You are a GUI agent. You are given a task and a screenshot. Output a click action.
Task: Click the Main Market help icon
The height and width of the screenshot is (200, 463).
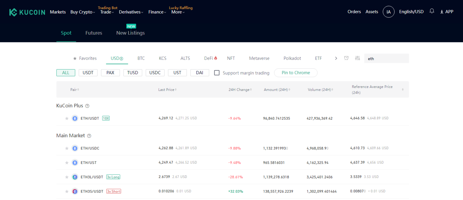point(89,136)
